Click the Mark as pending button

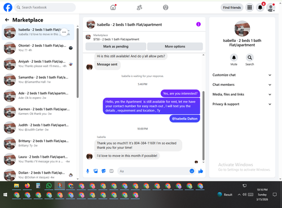coord(116,46)
